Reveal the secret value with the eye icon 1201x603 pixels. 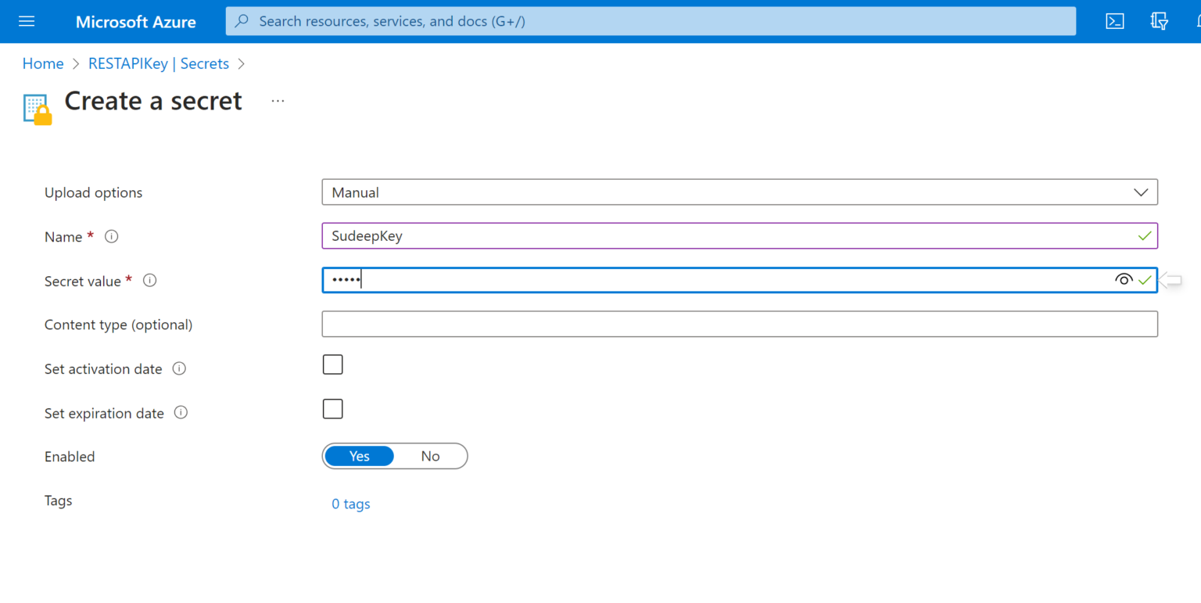point(1124,279)
